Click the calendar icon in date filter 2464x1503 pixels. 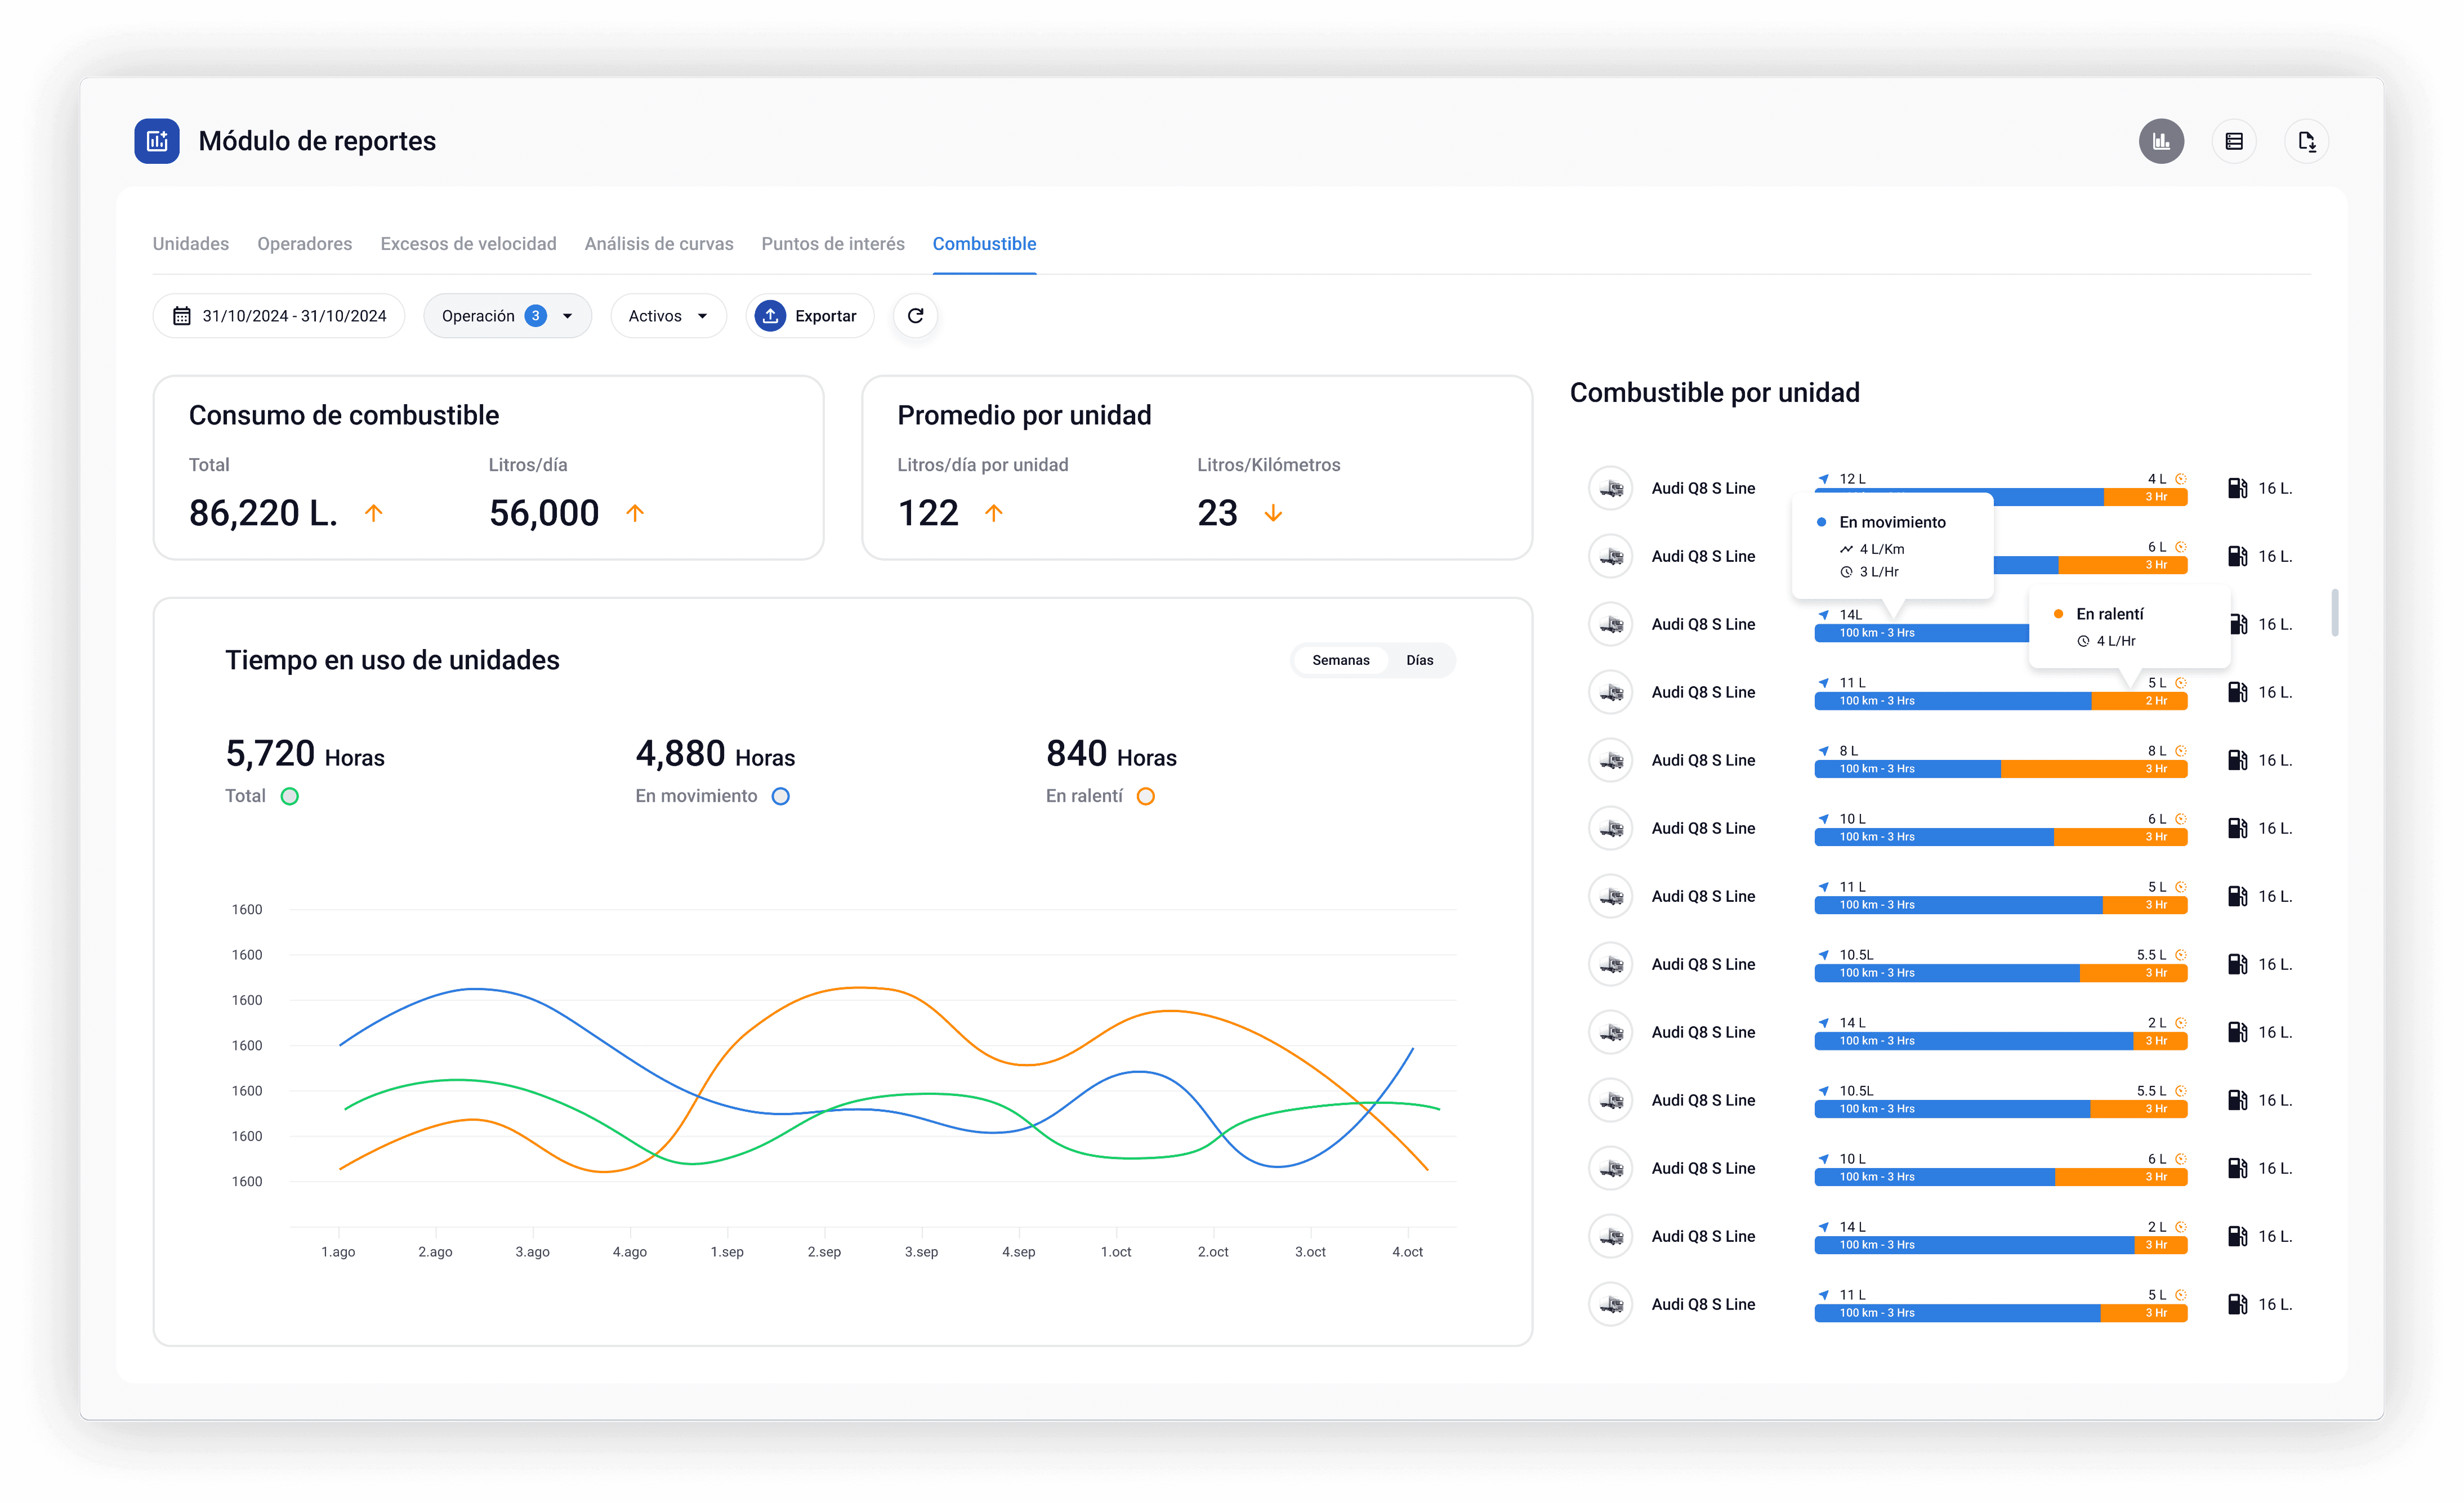coord(182,316)
